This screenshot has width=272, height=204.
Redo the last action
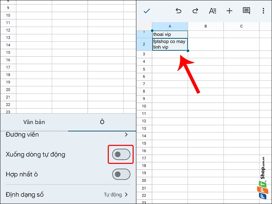195,11
